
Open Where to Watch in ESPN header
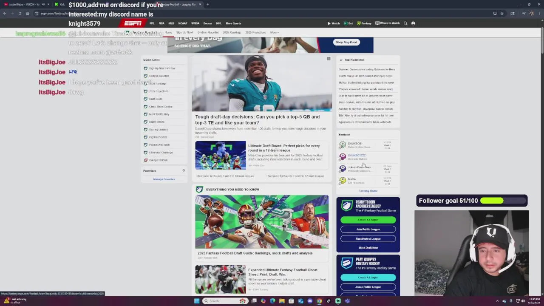387,23
